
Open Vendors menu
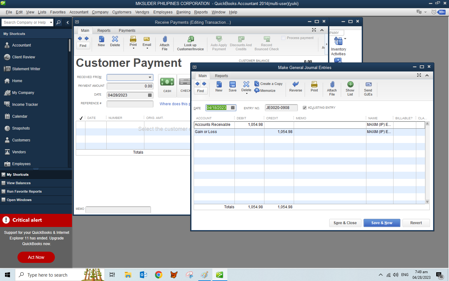click(142, 12)
